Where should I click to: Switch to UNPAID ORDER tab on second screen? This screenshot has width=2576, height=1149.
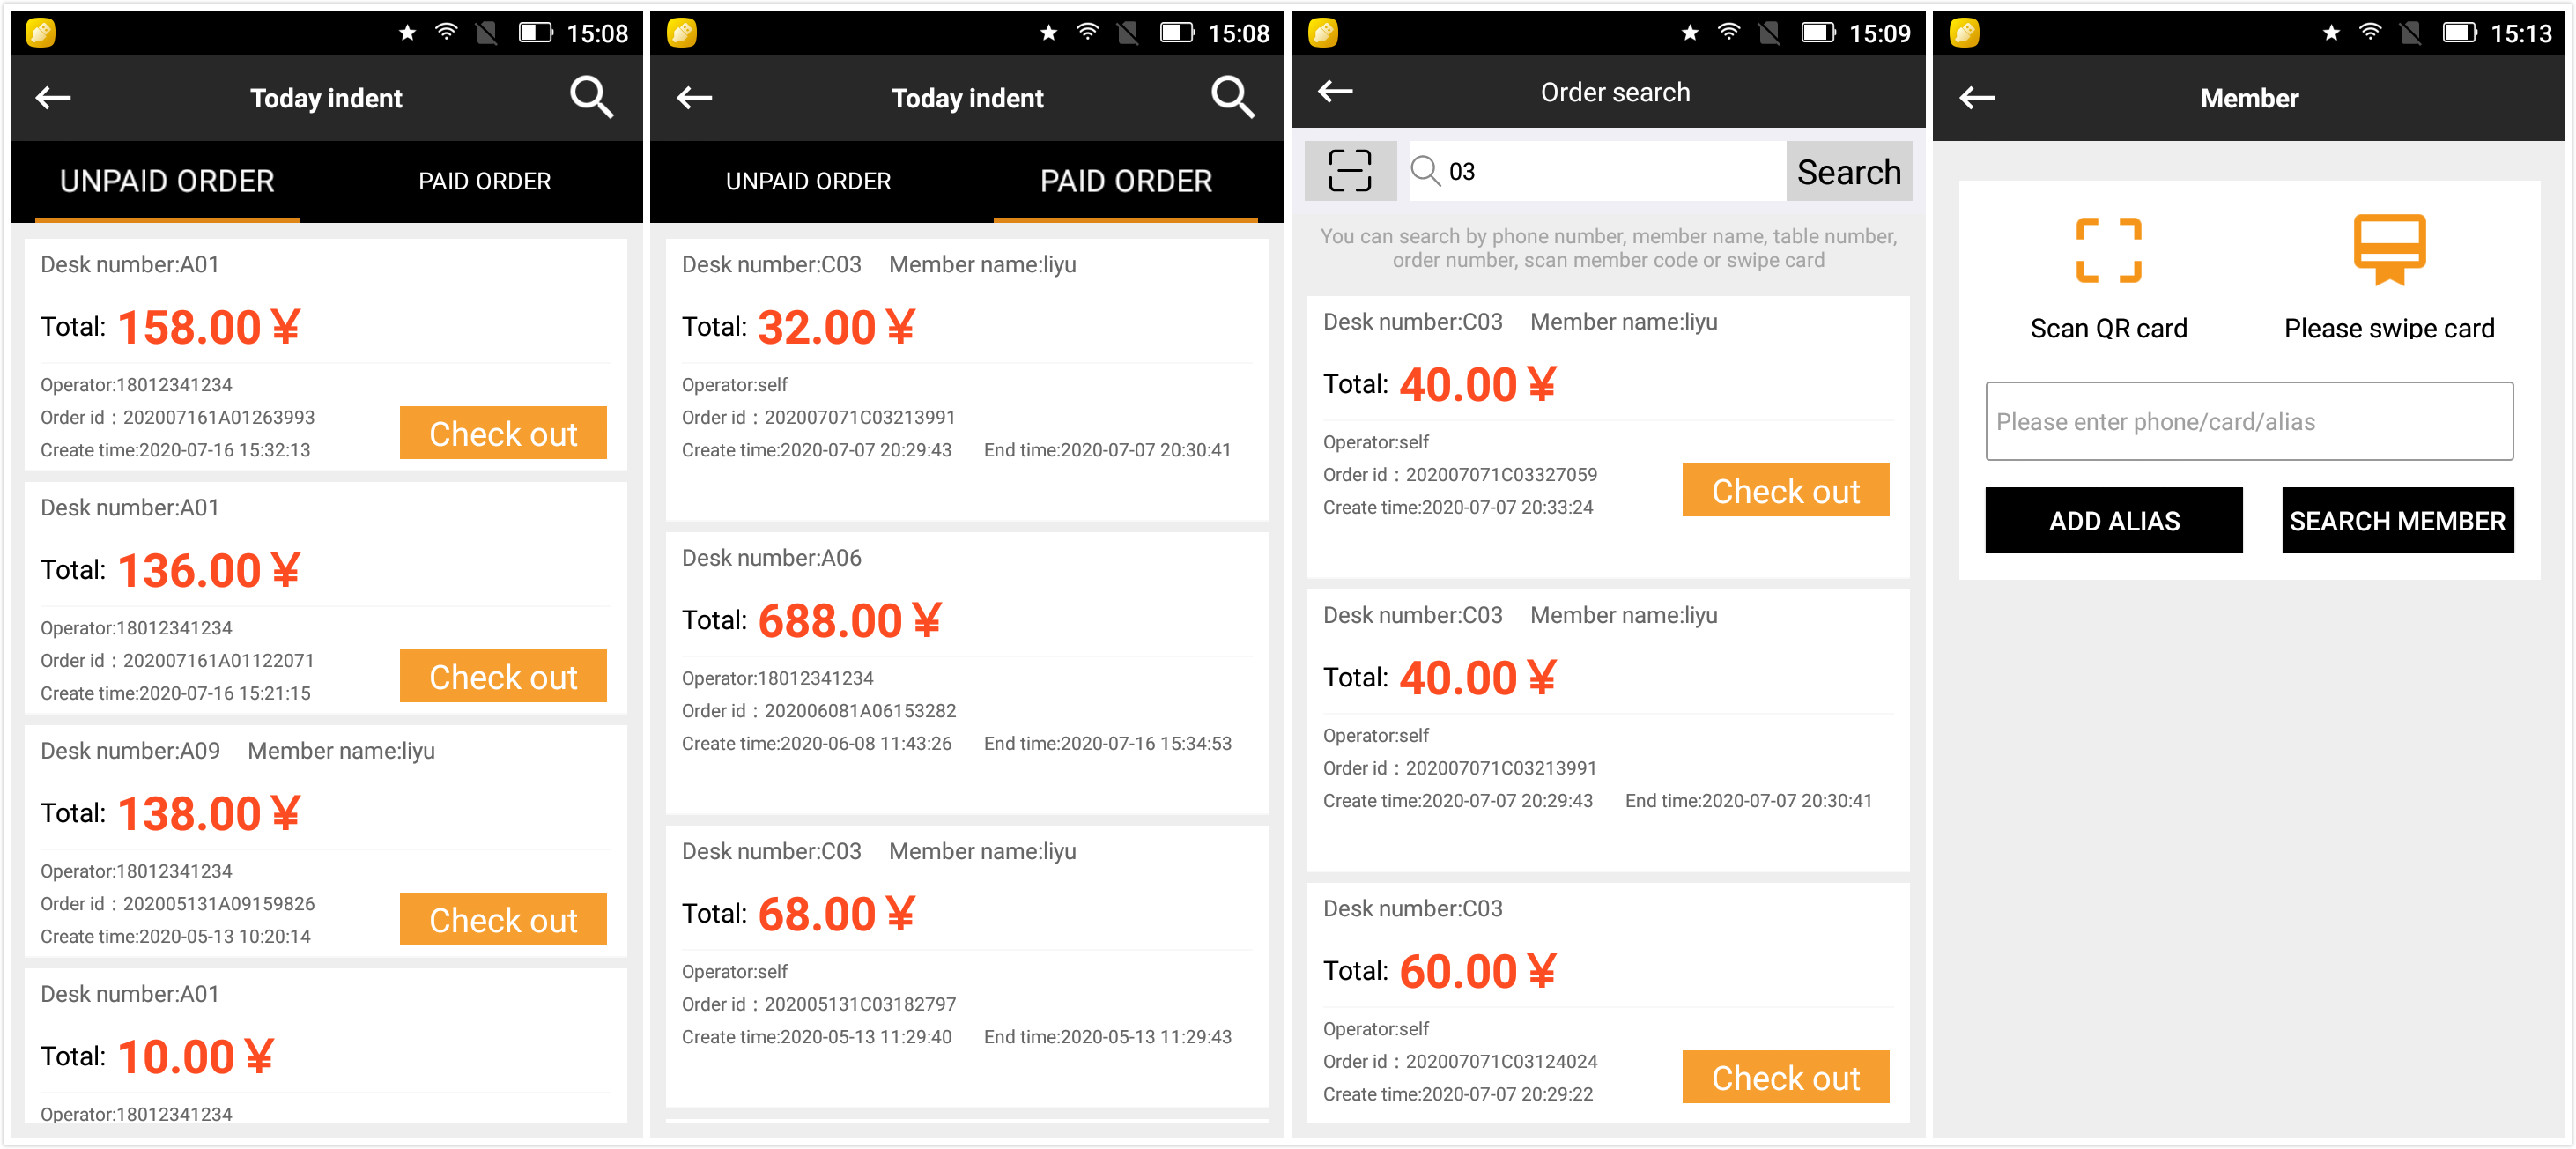[808, 181]
